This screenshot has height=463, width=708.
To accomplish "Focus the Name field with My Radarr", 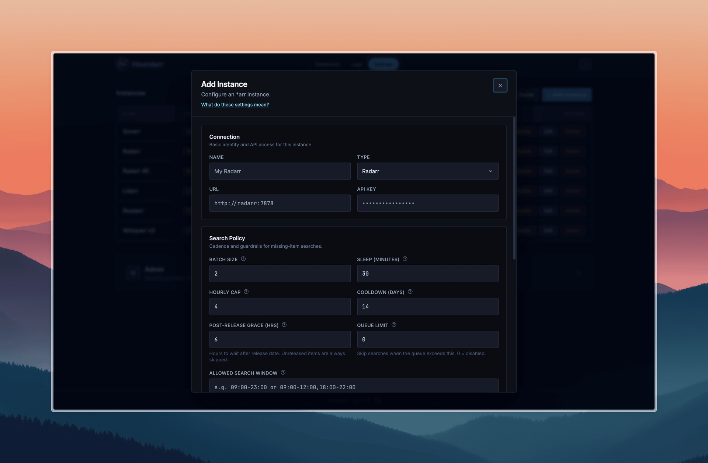I will pos(280,171).
